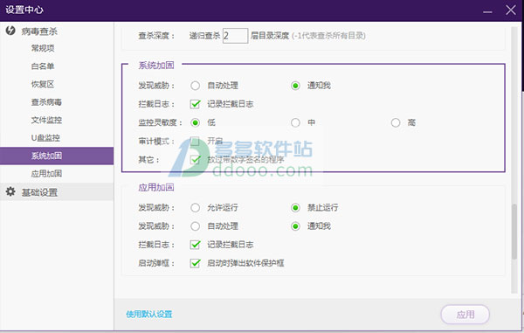Open the 白名单 settings page
The image size is (524, 333).
point(43,66)
